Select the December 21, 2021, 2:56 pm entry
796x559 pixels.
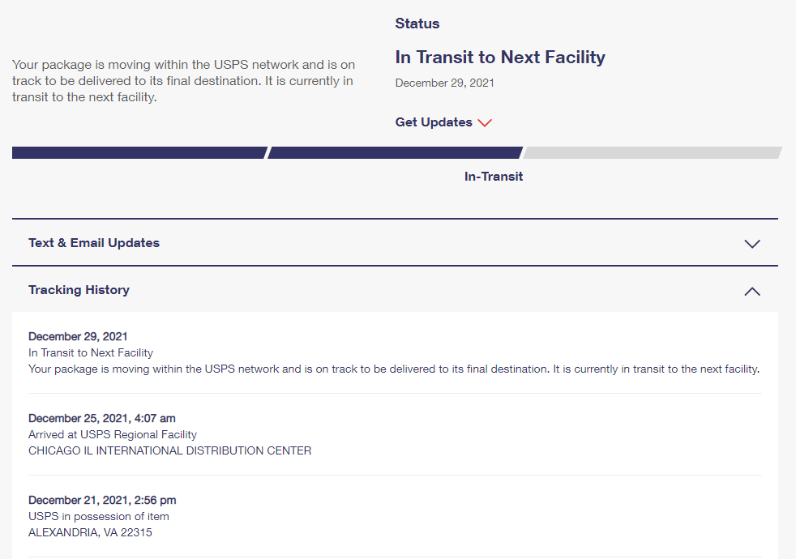[102, 500]
